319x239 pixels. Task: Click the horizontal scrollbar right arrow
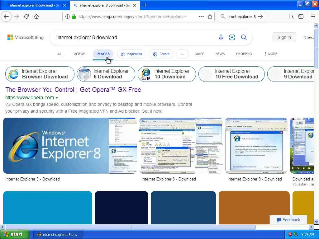pyautogui.click(x=311, y=227)
